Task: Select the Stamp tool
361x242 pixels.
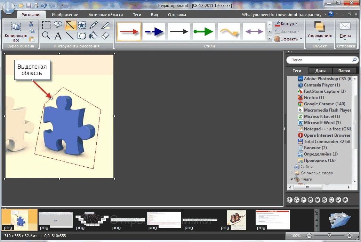Action: pos(81,25)
